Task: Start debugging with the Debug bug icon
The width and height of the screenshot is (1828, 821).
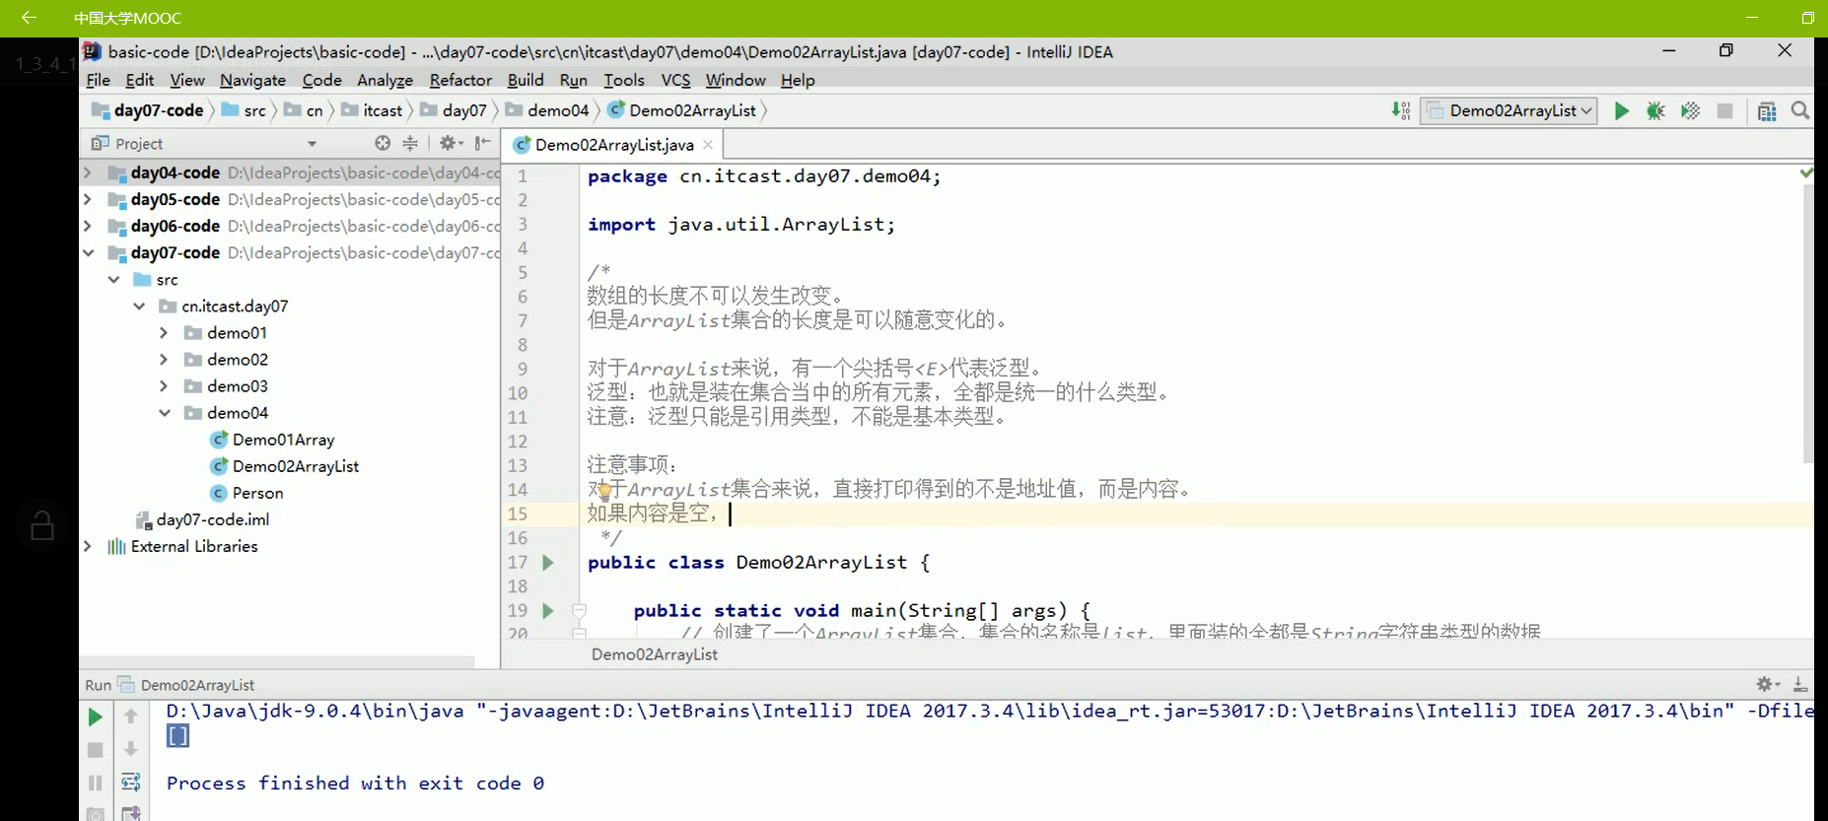Action: pos(1655,111)
